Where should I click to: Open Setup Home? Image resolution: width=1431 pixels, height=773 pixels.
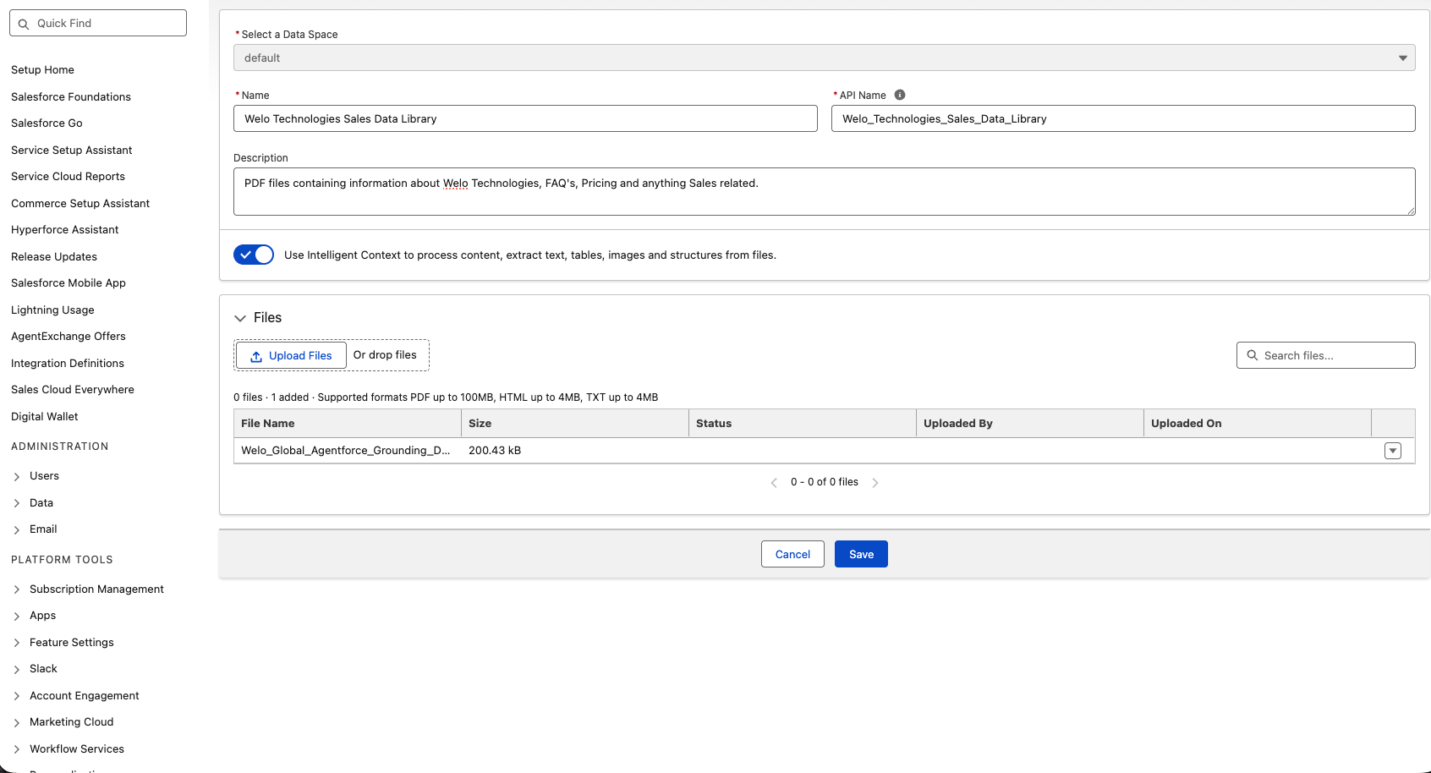tap(42, 70)
